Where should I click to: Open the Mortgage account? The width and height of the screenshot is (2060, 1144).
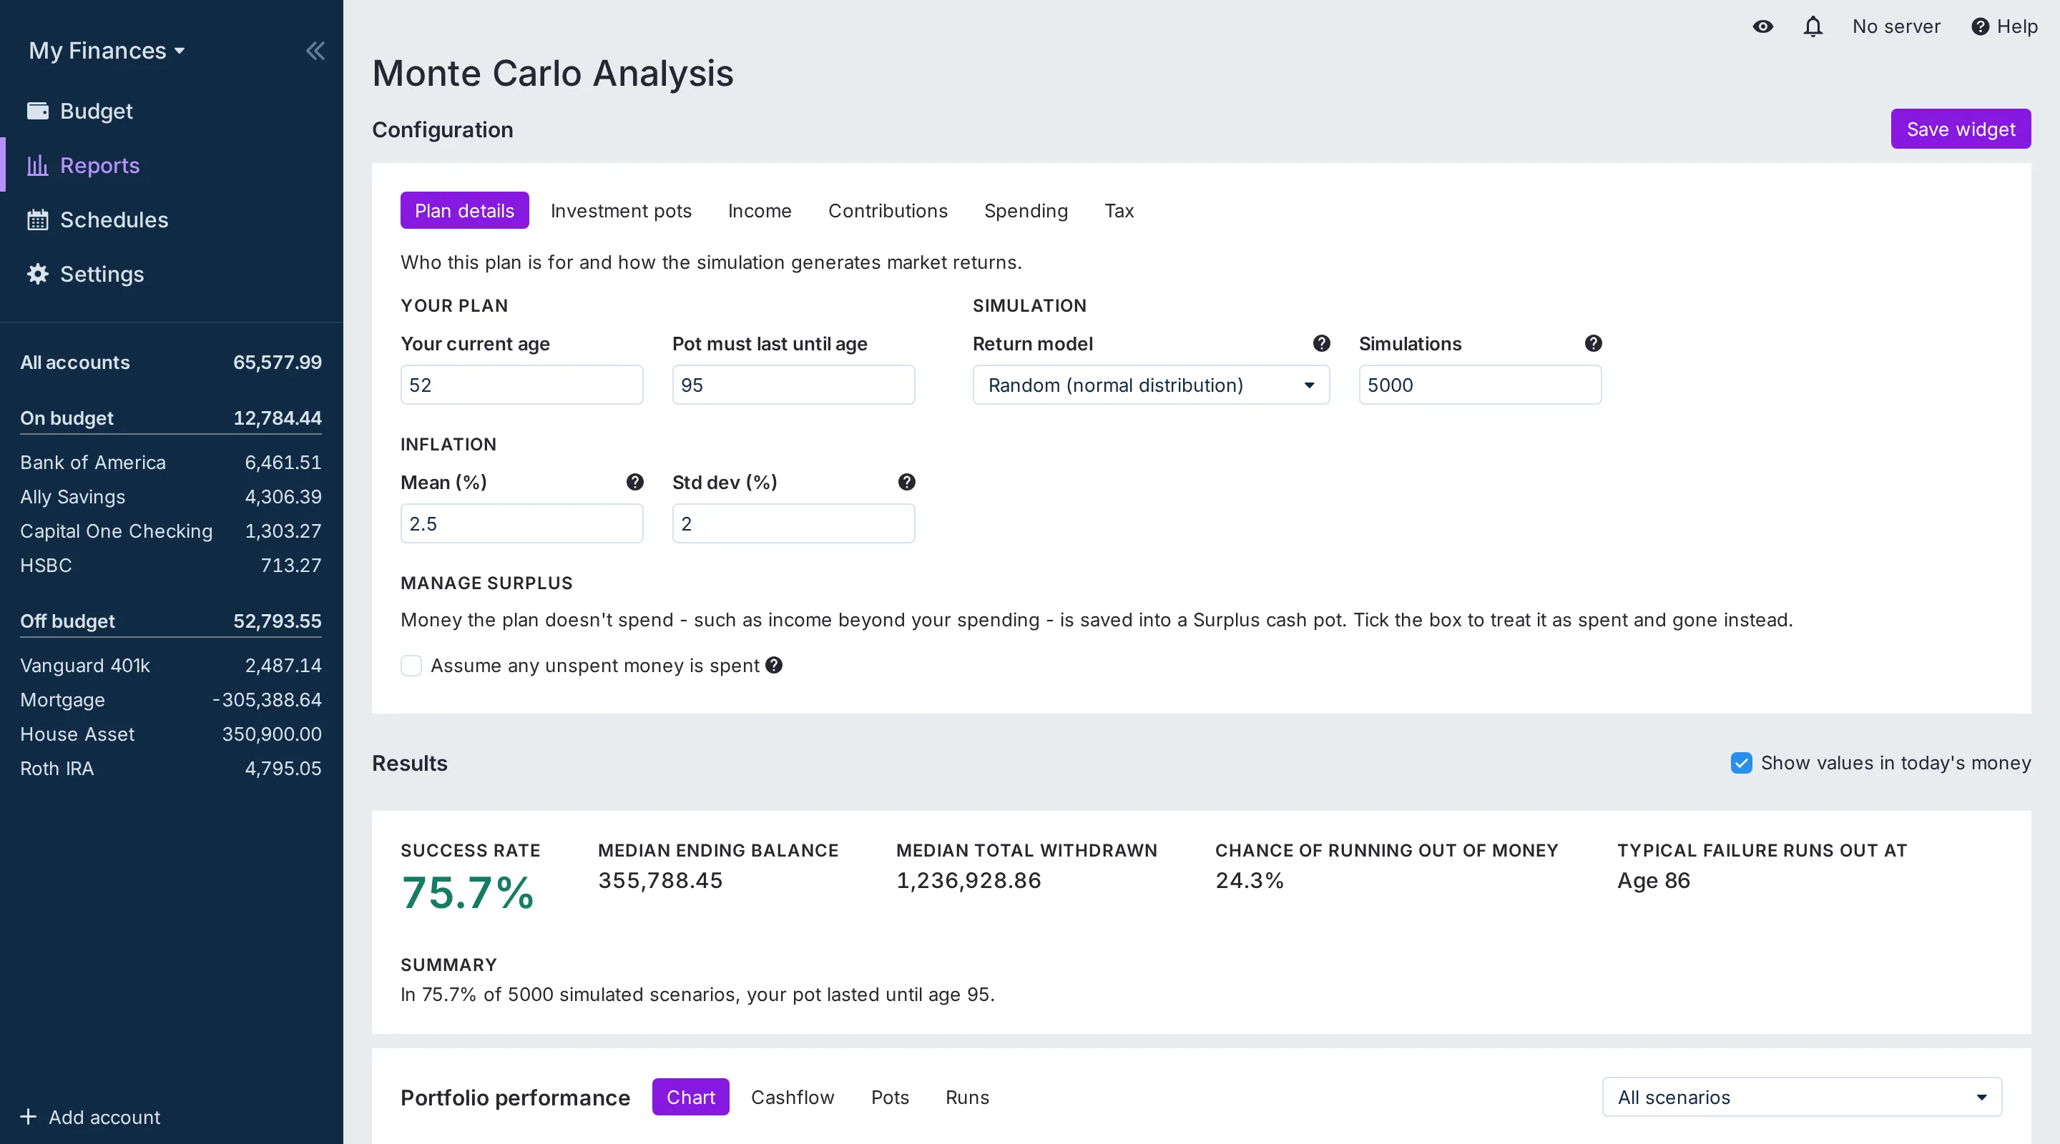tap(170, 700)
